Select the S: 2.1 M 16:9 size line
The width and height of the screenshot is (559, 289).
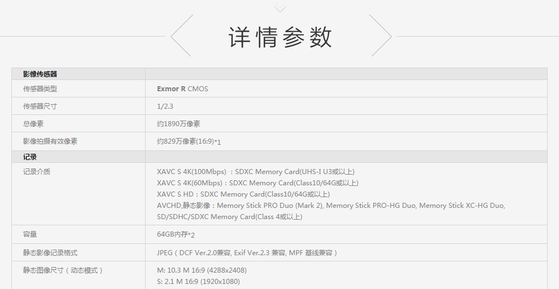click(x=198, y=281)
